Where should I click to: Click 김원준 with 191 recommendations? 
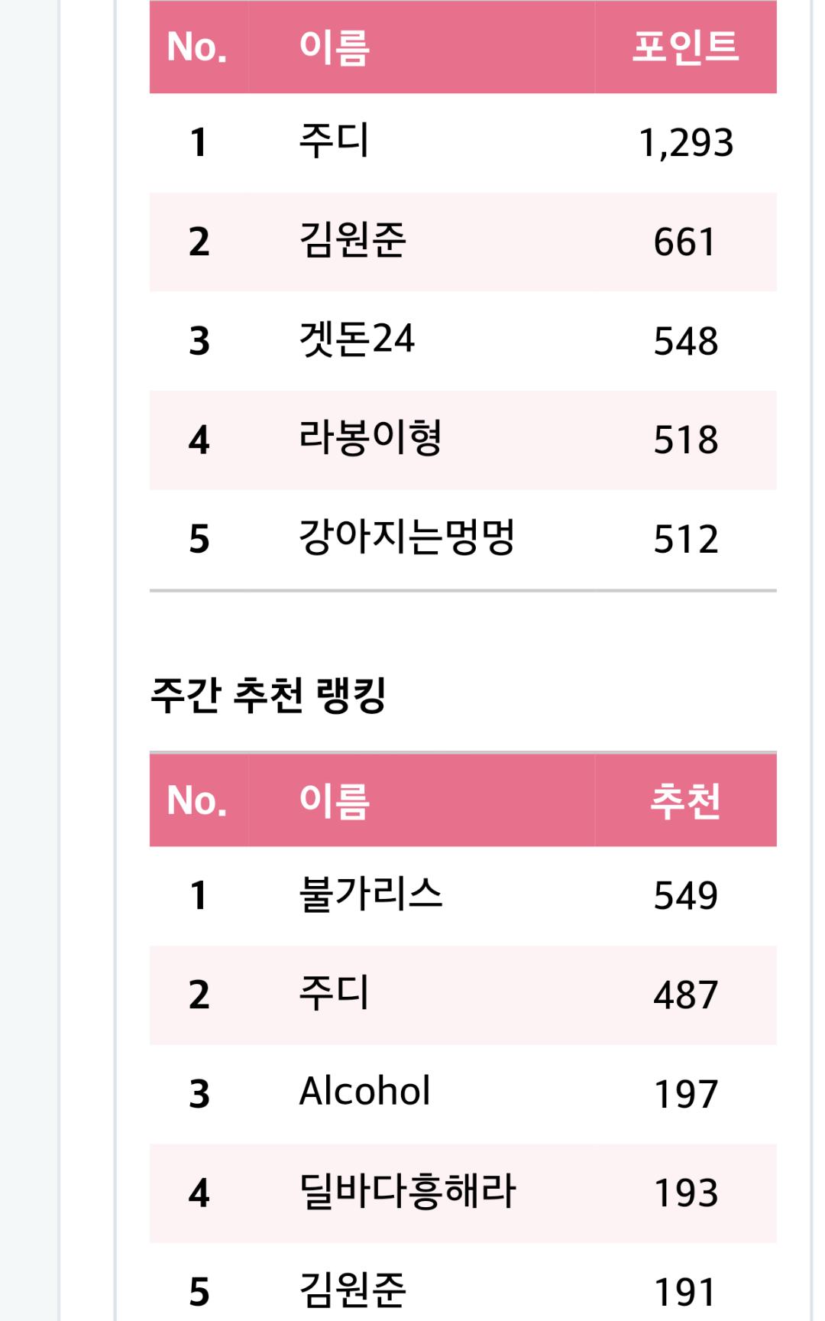coord(352,1290)
